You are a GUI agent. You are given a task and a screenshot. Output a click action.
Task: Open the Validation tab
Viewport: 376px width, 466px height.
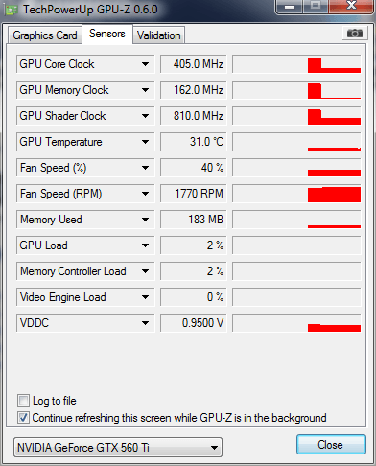[x=159, y=35]
